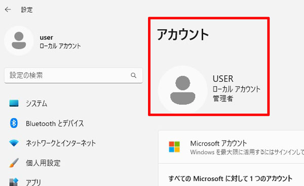Viewport: 304px width, 186px height.
Task: Click the Bluetooth icon in sidebar
Action: click(x=14, y=123)
